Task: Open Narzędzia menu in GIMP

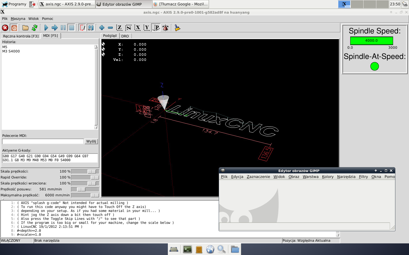Action: tap(346, 177)
